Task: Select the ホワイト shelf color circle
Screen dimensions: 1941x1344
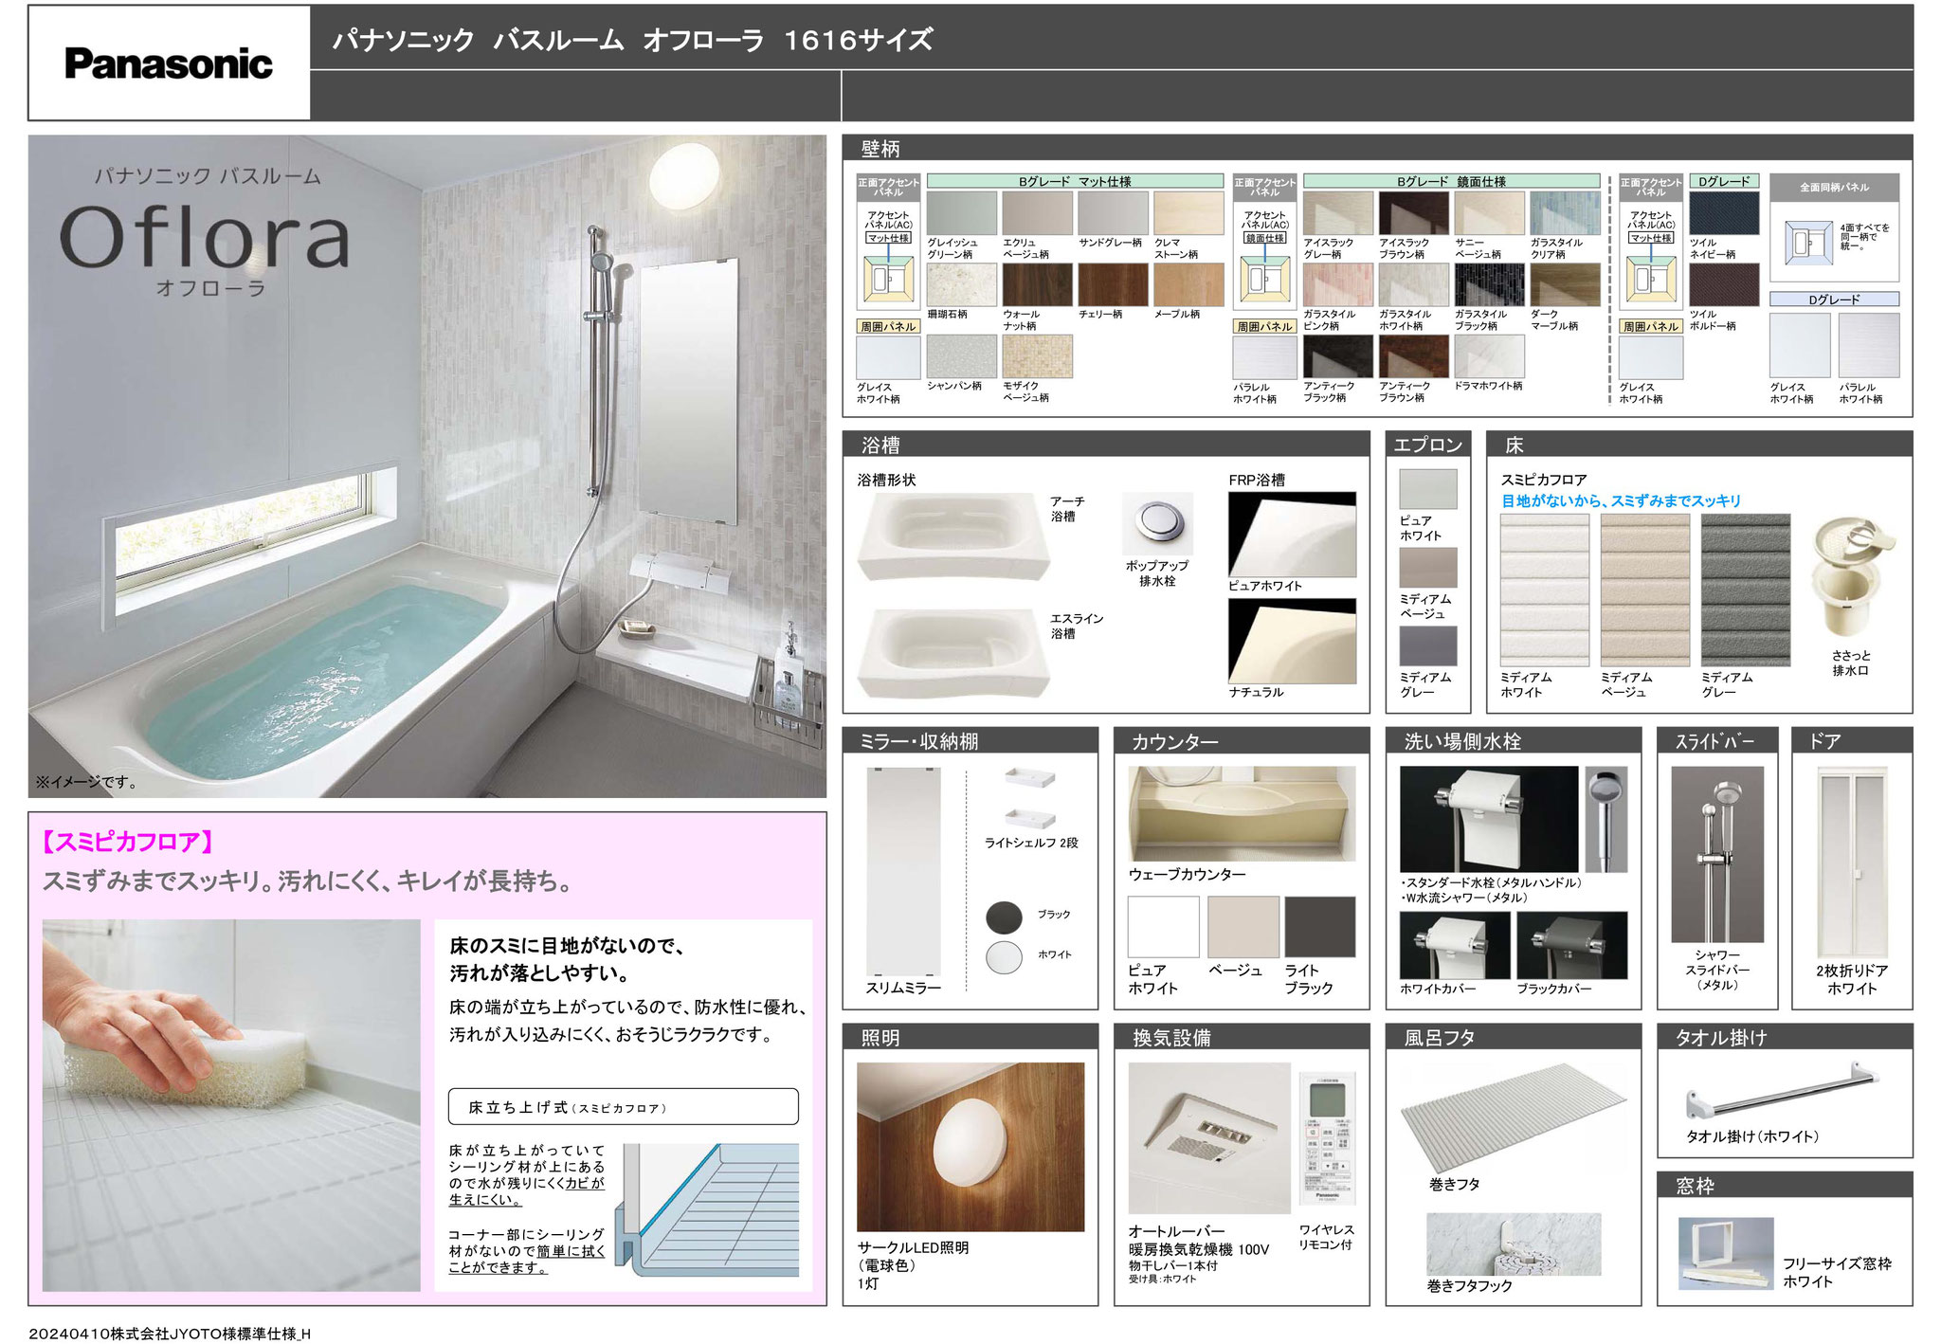Action: (1004, 956)
